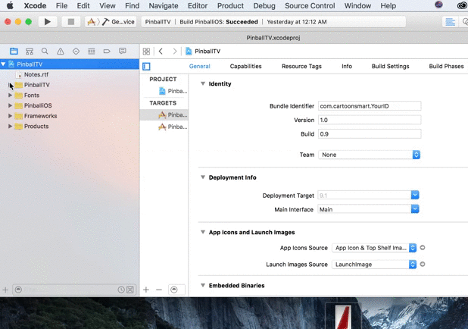Expand the Fonts folder

(x=10, y=96)
